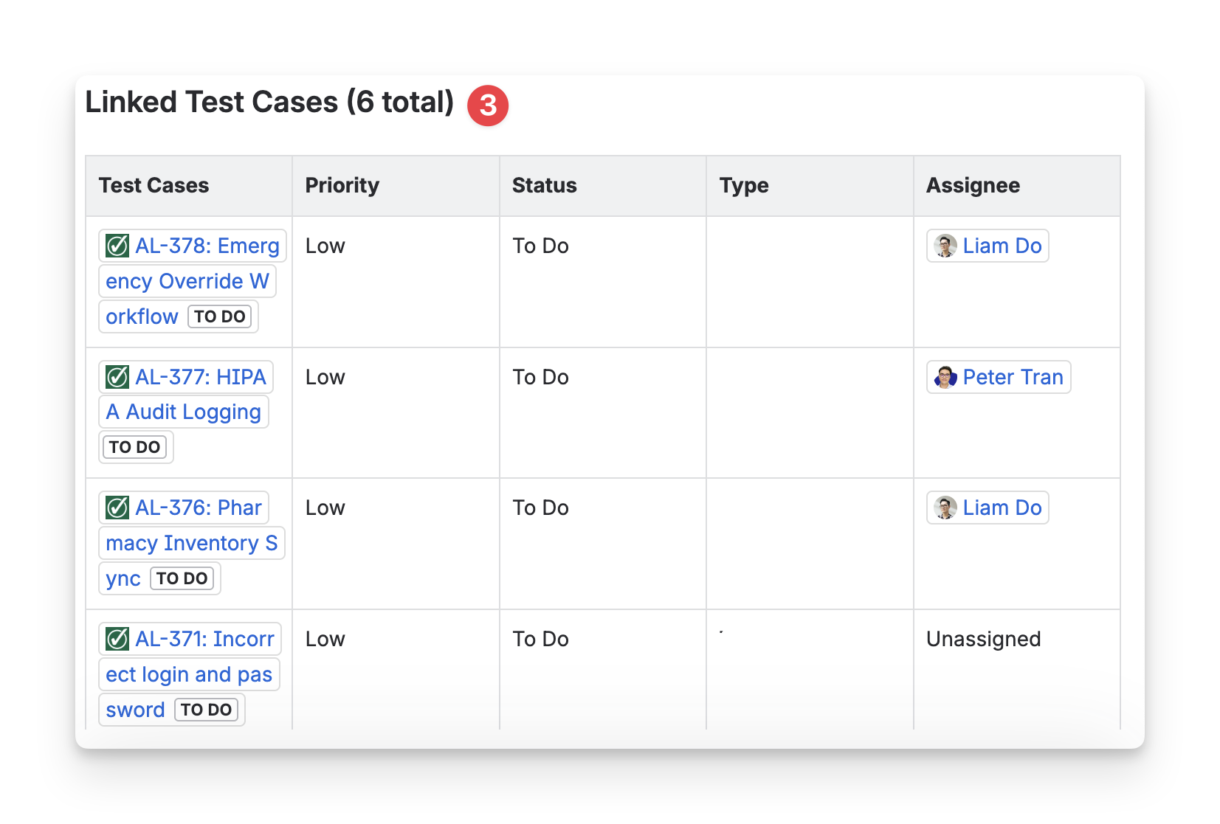The image size is (1220, 824).
Task: Click Liam Do's avatar in AL-378 row
Action: 945,246
